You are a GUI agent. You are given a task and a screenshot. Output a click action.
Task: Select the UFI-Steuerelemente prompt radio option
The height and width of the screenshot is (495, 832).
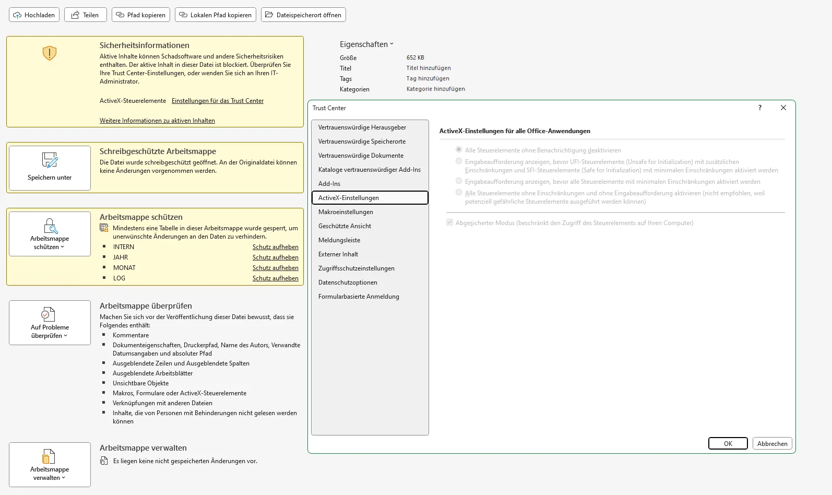click(x=459, y=161)
